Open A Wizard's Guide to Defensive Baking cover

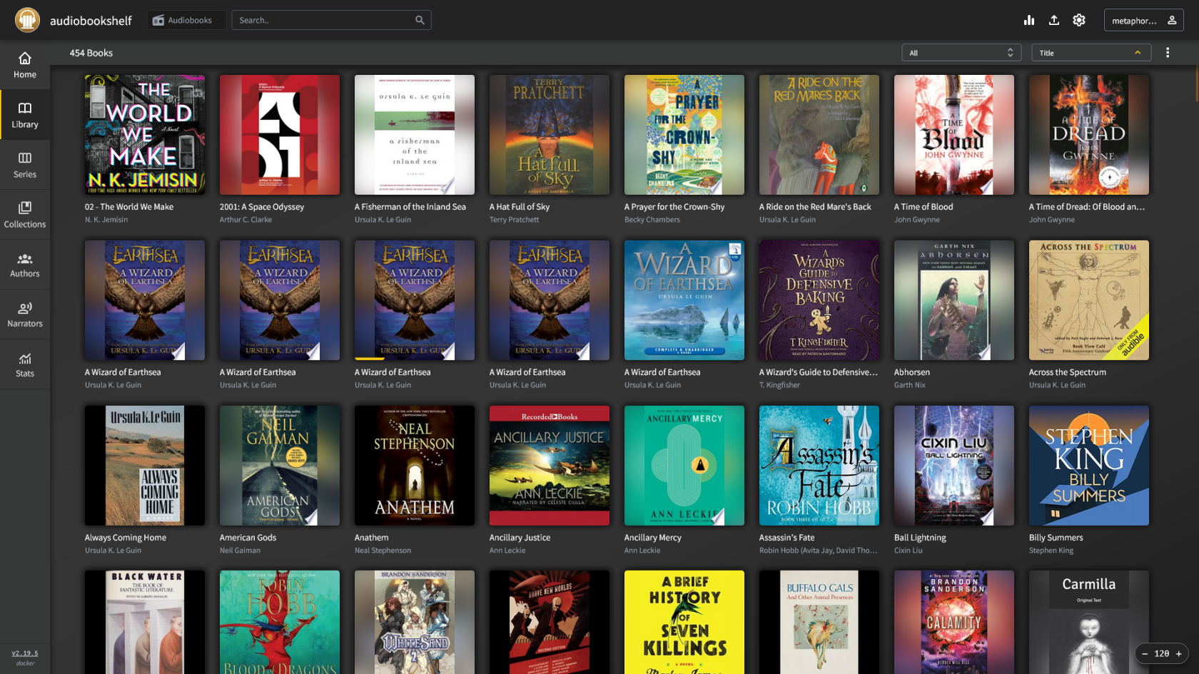[x=819, y=300]
